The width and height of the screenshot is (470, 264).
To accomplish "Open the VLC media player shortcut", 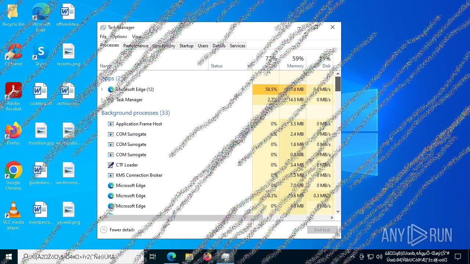I will (x=13, y=216).
